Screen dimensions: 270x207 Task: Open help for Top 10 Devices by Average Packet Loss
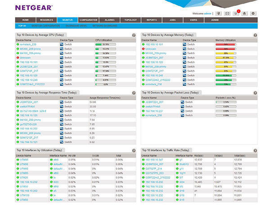click(255, 93)
